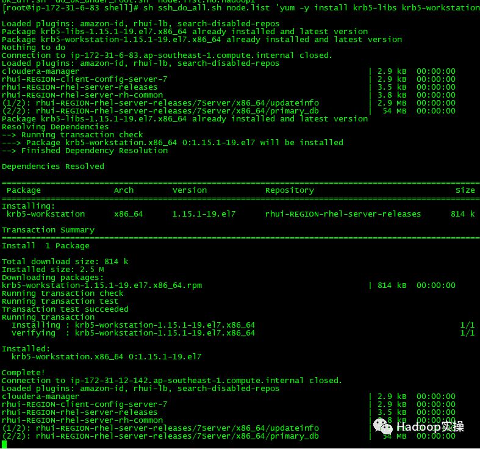Select 'Connection to ip-172-31-6-83...closed.' line
Viewport: 480px width, 449px height.
tap(167, 56)
